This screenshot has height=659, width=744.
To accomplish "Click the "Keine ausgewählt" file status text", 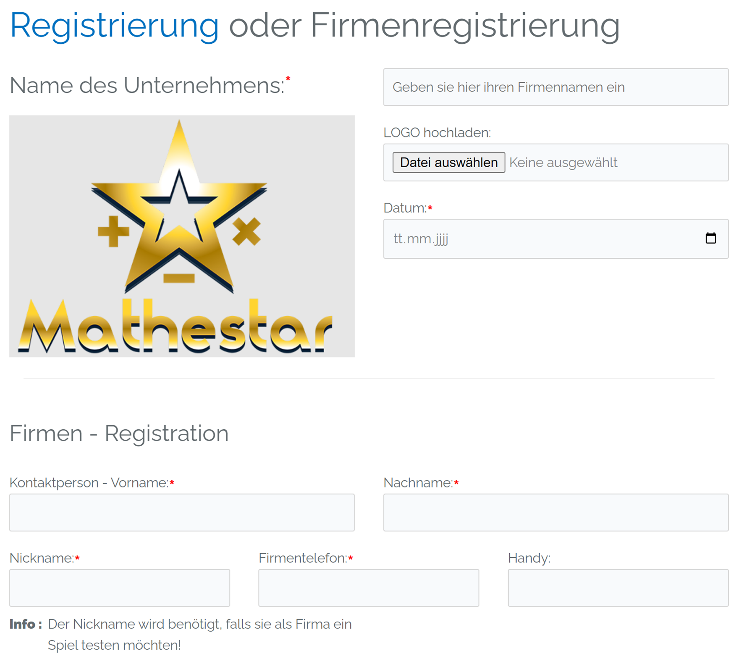I will pyautogui.click(x=563, y=163).
